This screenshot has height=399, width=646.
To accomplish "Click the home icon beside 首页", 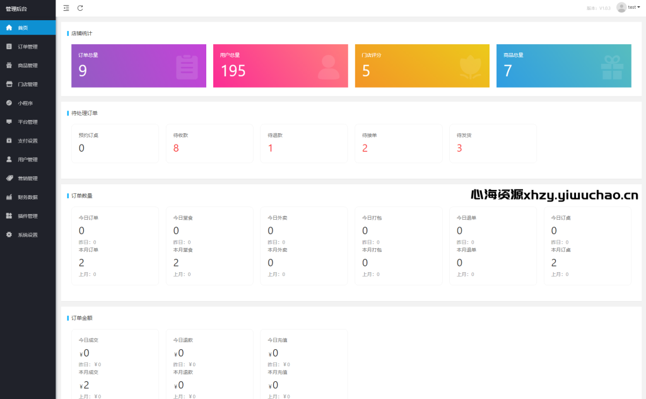I will 9,28.
